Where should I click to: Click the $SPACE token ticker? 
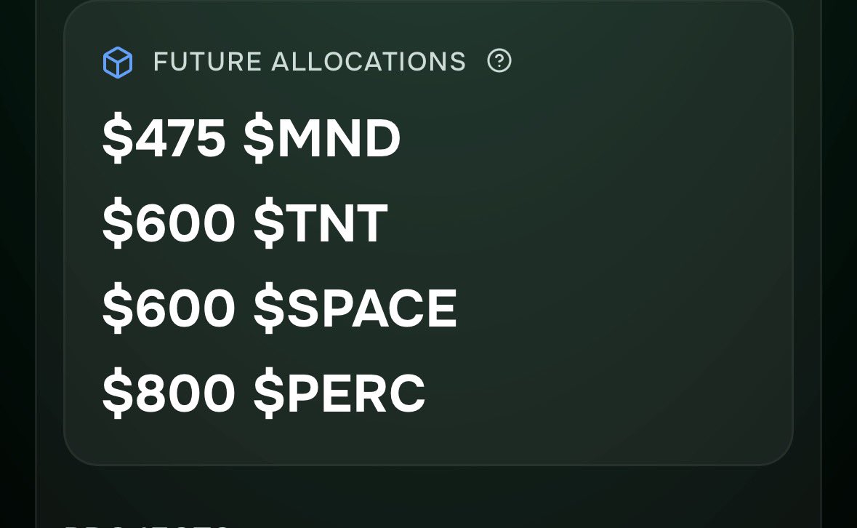click(355, 308)
